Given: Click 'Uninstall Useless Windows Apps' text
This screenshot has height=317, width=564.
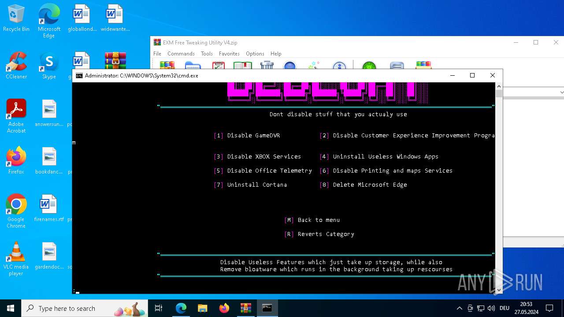Looking at the screenshot, I should pos(386,157).
